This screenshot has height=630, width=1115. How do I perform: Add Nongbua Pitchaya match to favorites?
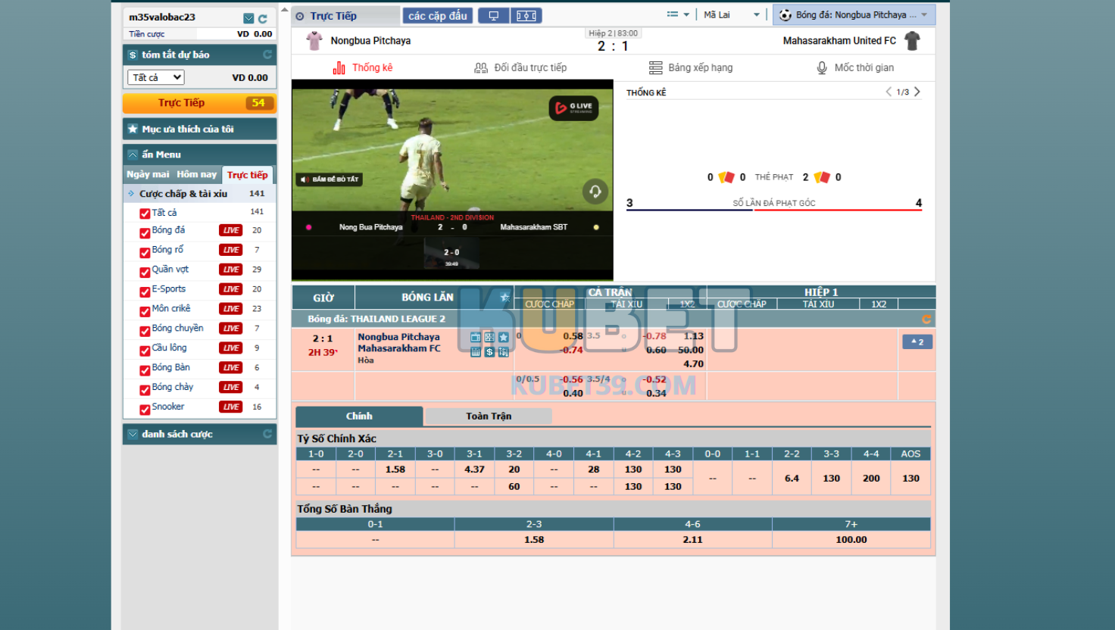(504, 337)
